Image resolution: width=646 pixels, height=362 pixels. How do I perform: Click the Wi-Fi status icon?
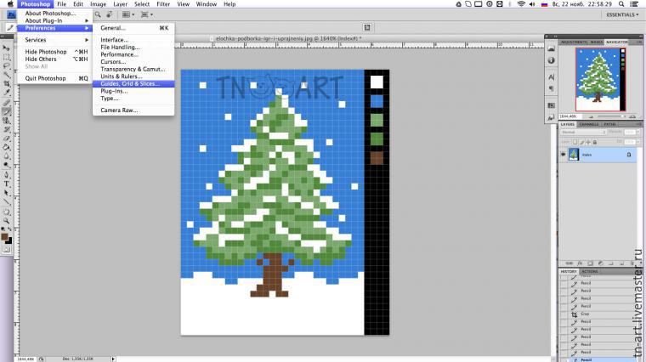(521, 4)
